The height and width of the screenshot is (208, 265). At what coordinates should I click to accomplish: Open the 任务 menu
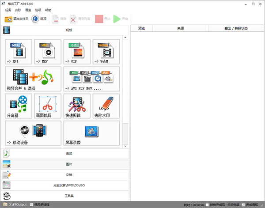click(x=7, y=9)
